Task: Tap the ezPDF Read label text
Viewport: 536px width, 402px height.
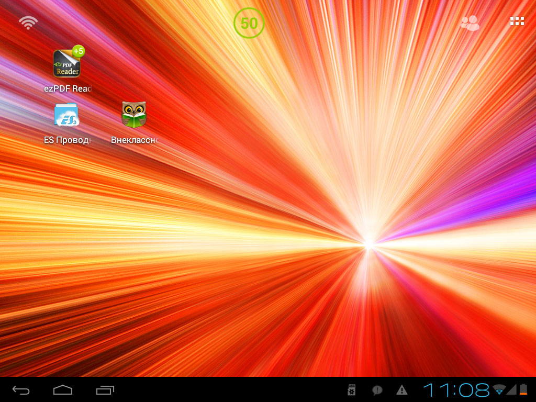Action: coord(68,88)
